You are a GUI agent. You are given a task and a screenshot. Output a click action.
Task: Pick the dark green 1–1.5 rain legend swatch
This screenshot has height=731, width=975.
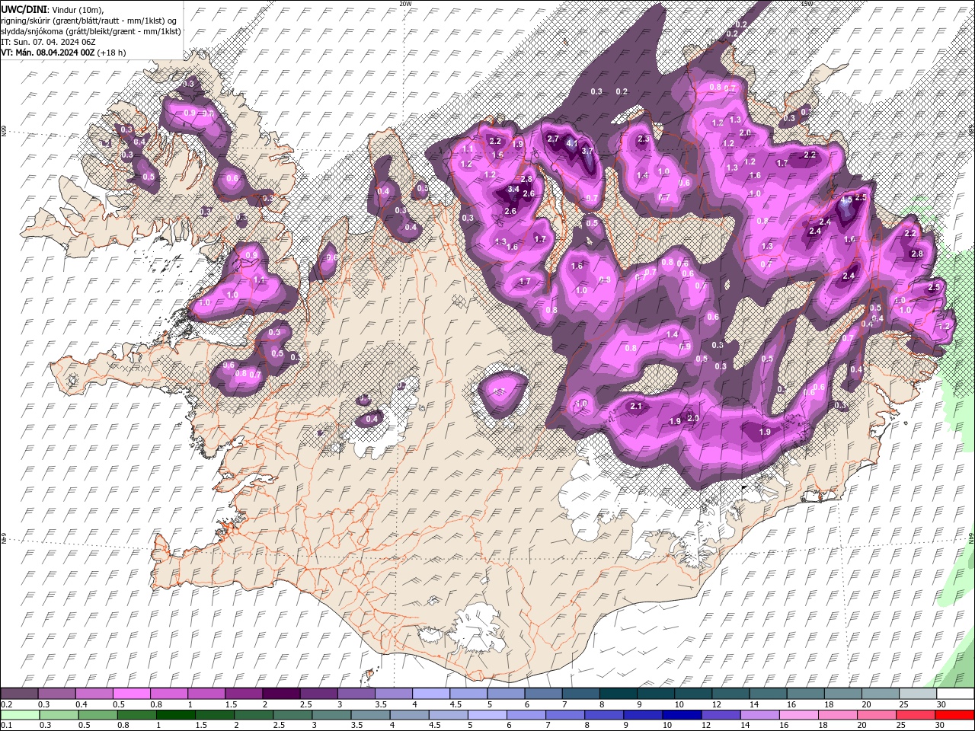click(x=177, y=715)
